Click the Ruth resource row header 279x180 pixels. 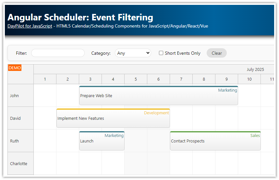coord(20,141)
